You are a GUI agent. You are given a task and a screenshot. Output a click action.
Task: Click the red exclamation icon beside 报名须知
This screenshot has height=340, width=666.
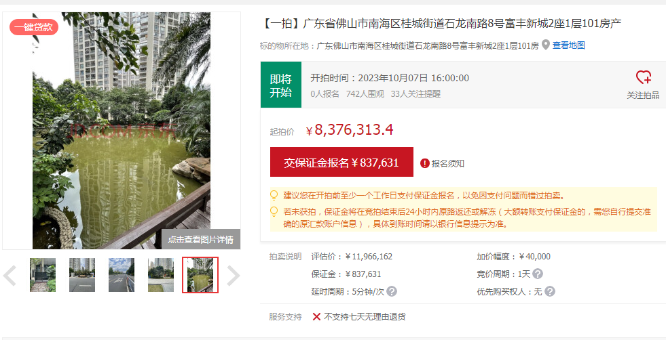(425, 163)
